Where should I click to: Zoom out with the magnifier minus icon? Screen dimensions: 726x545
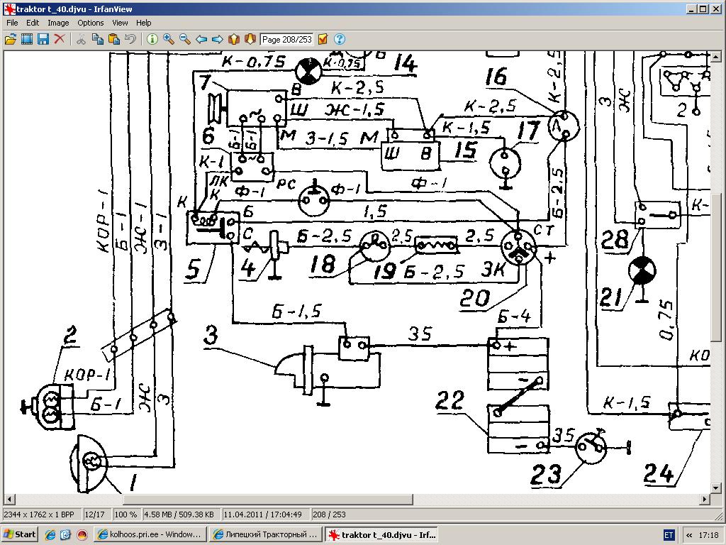(x=185, y=39)
